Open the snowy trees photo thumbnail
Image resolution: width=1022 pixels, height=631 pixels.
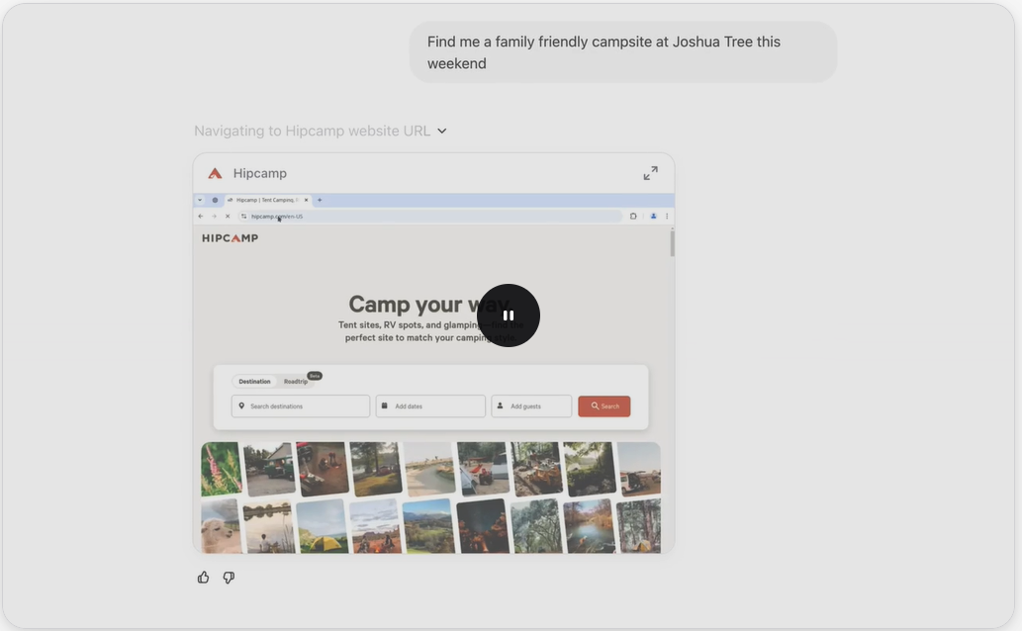point(536,526)
